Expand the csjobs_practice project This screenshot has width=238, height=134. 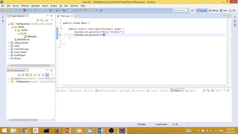[9, 43]
